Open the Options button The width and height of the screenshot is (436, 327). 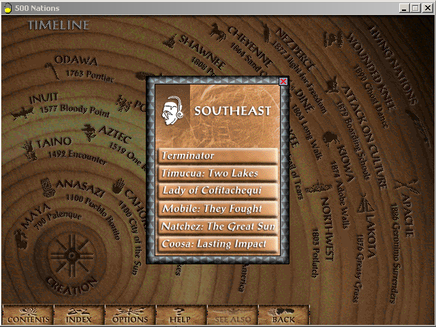(130, 315)
